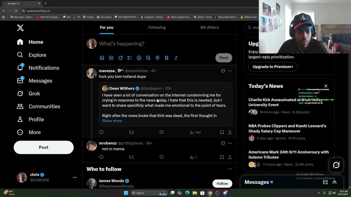Bookmark mrsbenzz's post
This screenshot has height=197, width=351.
tap(222, 157)
